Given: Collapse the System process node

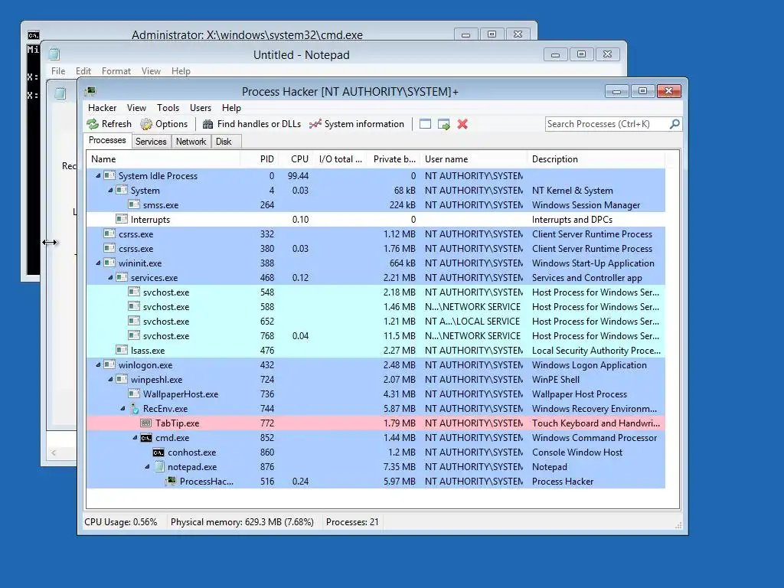Looking at the screenshot, I should (x=110, y=191).
